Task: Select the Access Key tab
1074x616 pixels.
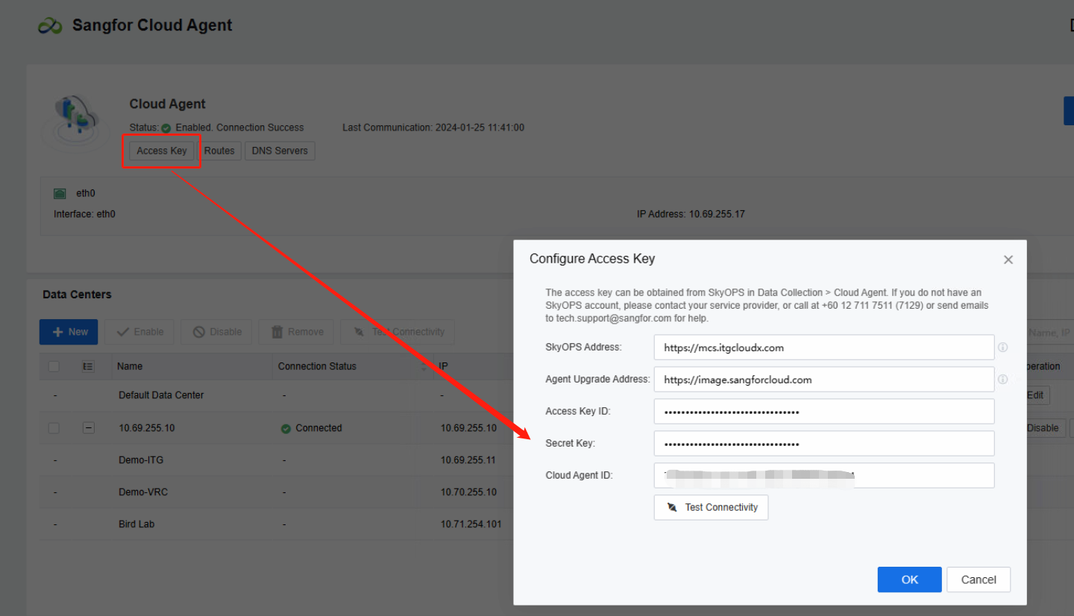Action: [161, 151]
